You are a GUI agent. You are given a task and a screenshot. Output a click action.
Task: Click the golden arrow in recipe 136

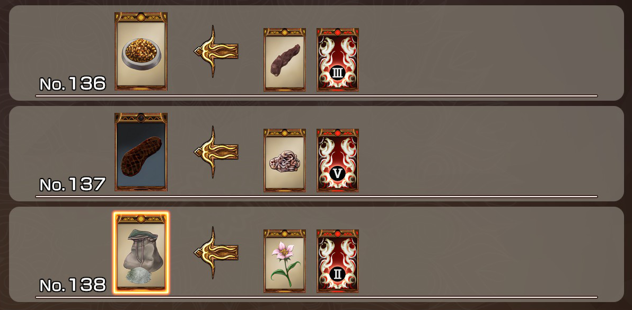tap(216, 51)
